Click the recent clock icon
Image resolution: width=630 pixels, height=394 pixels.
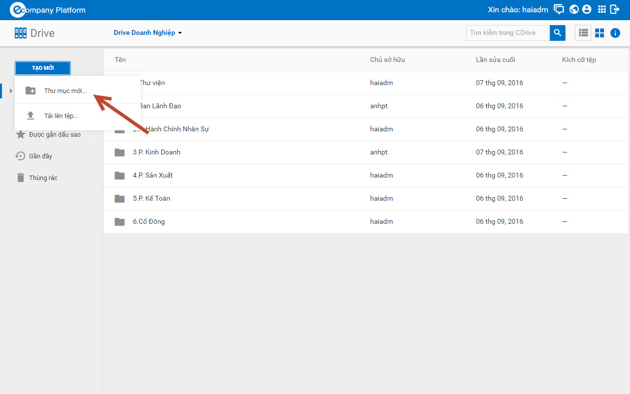(20, 156)
